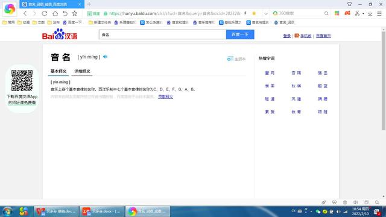Open a new tab with plus button
This screenshot has width=386, height=217.
pos(89,4)
